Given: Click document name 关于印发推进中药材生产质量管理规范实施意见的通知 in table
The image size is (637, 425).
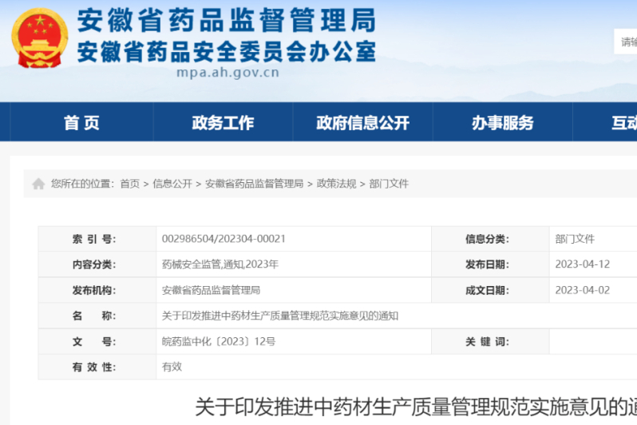Looking at the screenshot, I should 280,316.
